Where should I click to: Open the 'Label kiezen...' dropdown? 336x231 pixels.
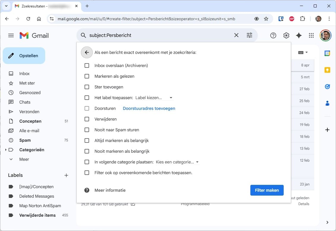pos(154,98)
